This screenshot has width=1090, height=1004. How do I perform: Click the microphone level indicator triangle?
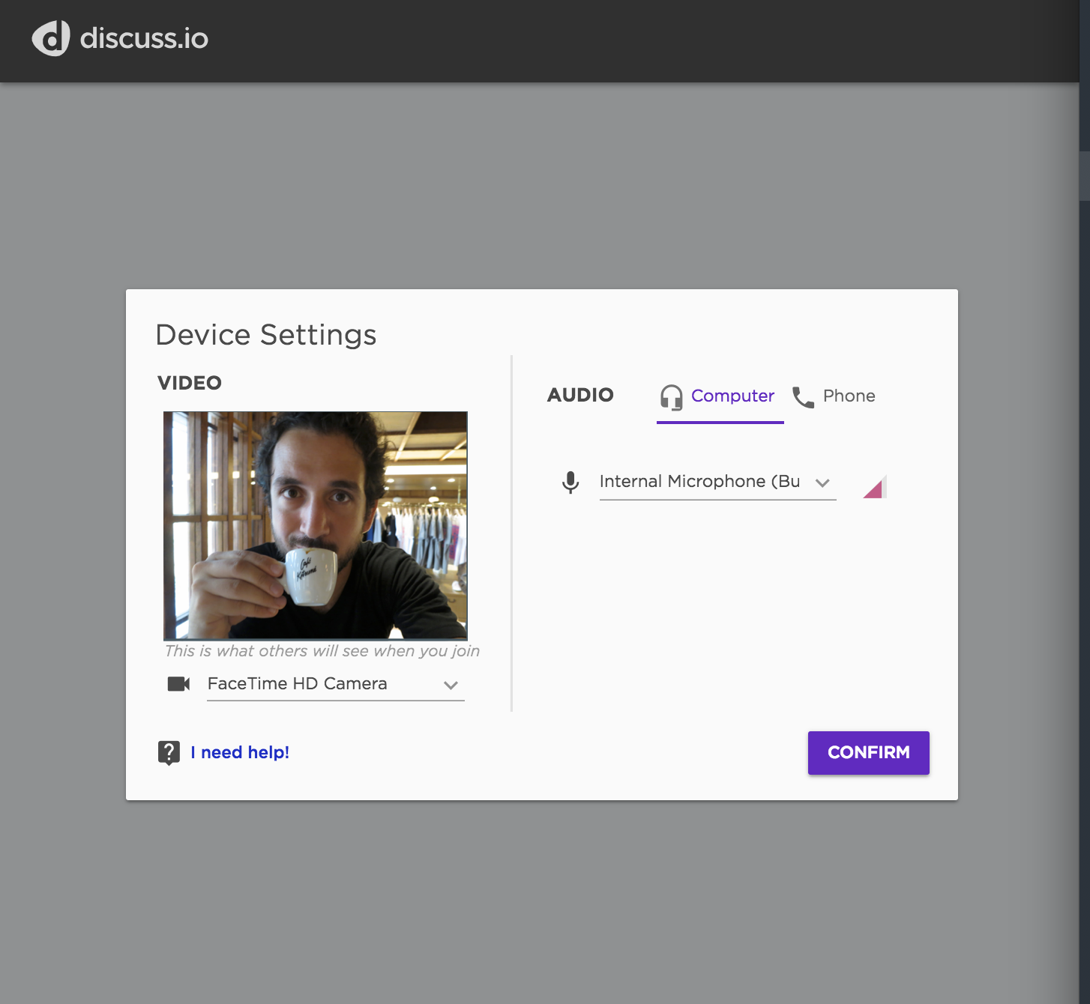[x=874, y=486]
